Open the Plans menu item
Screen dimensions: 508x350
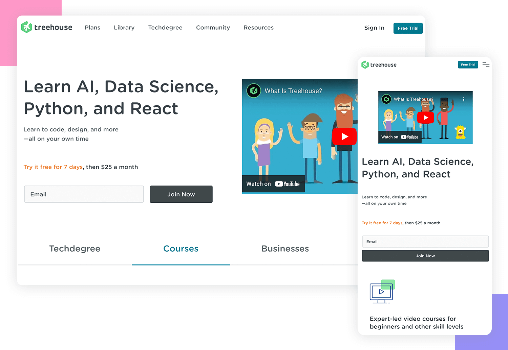(x=92, y=28)
